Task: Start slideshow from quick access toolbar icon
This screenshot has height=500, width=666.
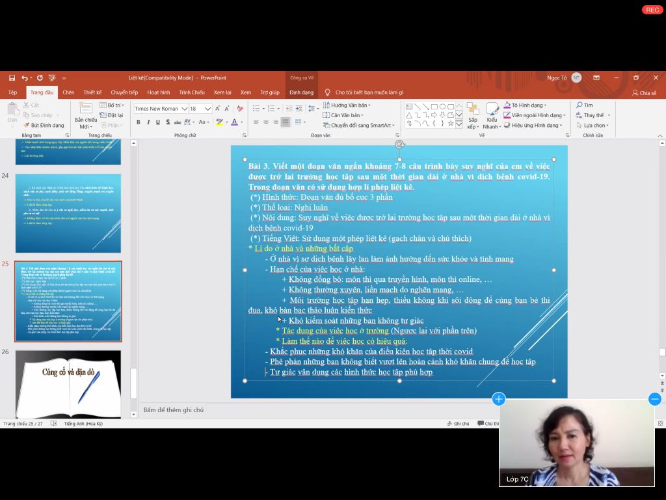Action: coord(52,78)
